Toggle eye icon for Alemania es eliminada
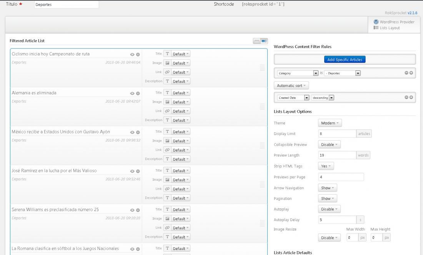 pyautogui.click(x=132, y=93)
